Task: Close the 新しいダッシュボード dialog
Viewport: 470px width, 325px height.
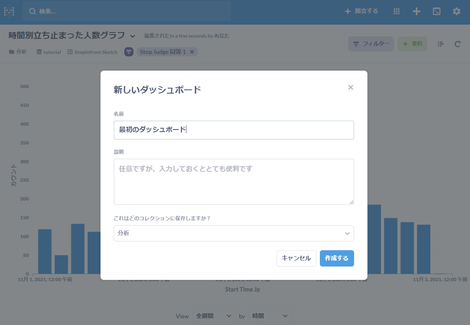Action: click(x=351, y=87)
